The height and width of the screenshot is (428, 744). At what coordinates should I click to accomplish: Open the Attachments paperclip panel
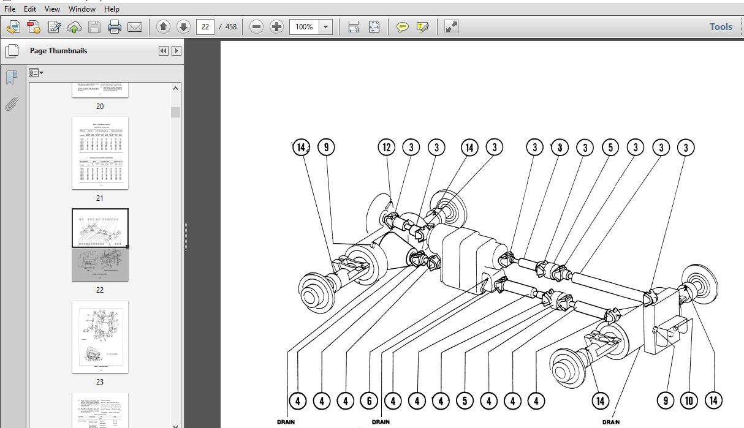11,103
